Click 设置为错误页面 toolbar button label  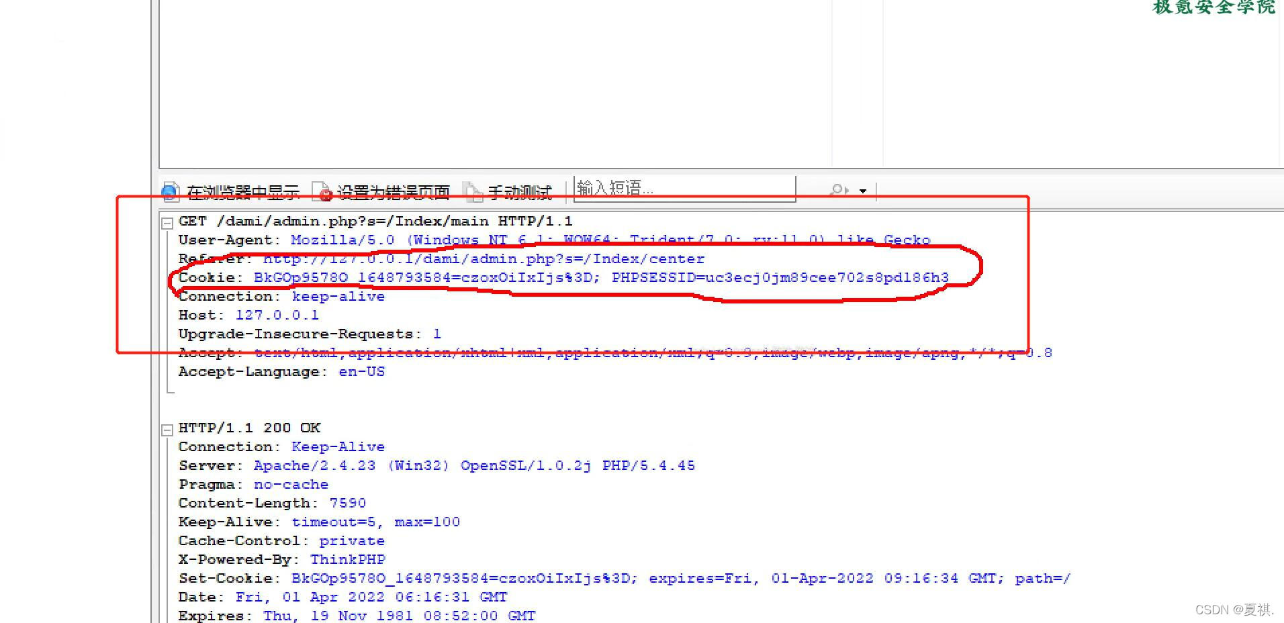(394, 193)
